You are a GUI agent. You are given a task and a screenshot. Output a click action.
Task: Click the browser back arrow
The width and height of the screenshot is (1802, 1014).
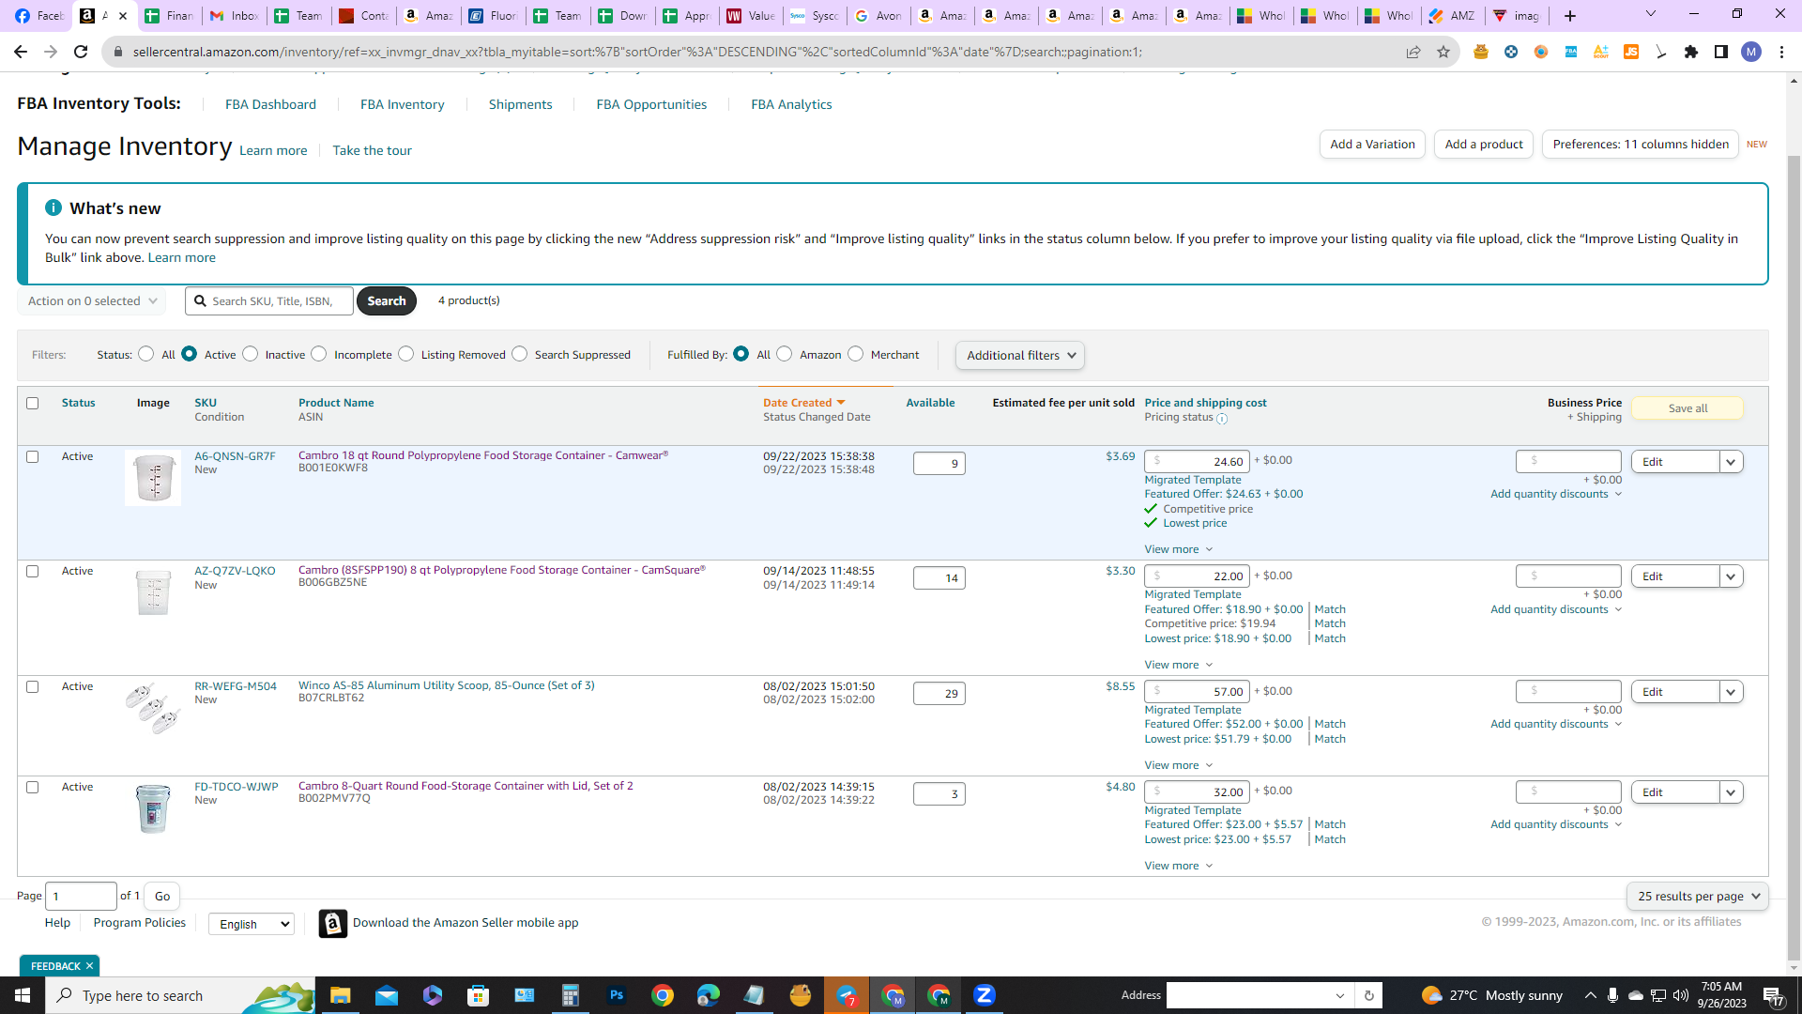pyautogui.click(x=21, y=52)
